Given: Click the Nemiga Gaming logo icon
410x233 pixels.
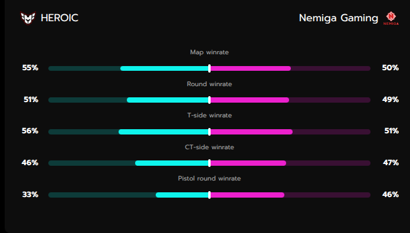Looking at the screenshot, I should [391, 18].
